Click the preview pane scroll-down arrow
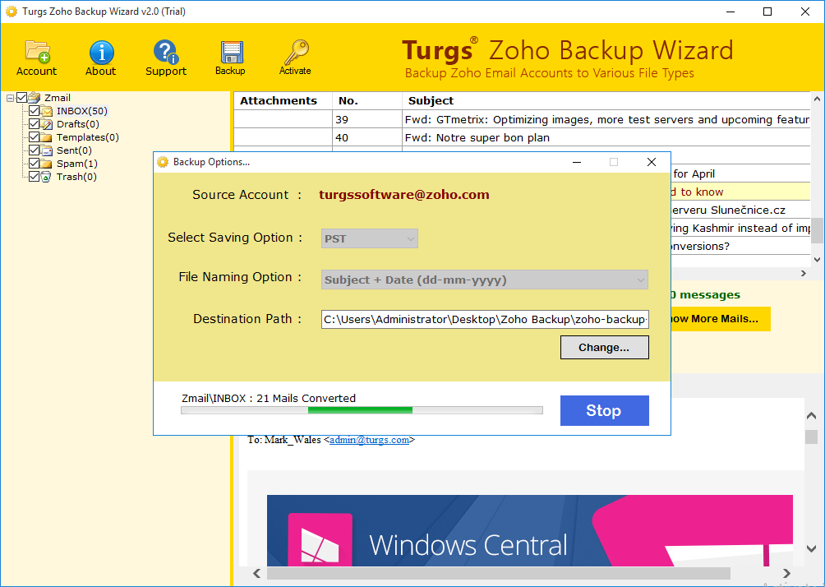Image resolution: width=825 pixels, height=587 pixels. coord(811,548)
